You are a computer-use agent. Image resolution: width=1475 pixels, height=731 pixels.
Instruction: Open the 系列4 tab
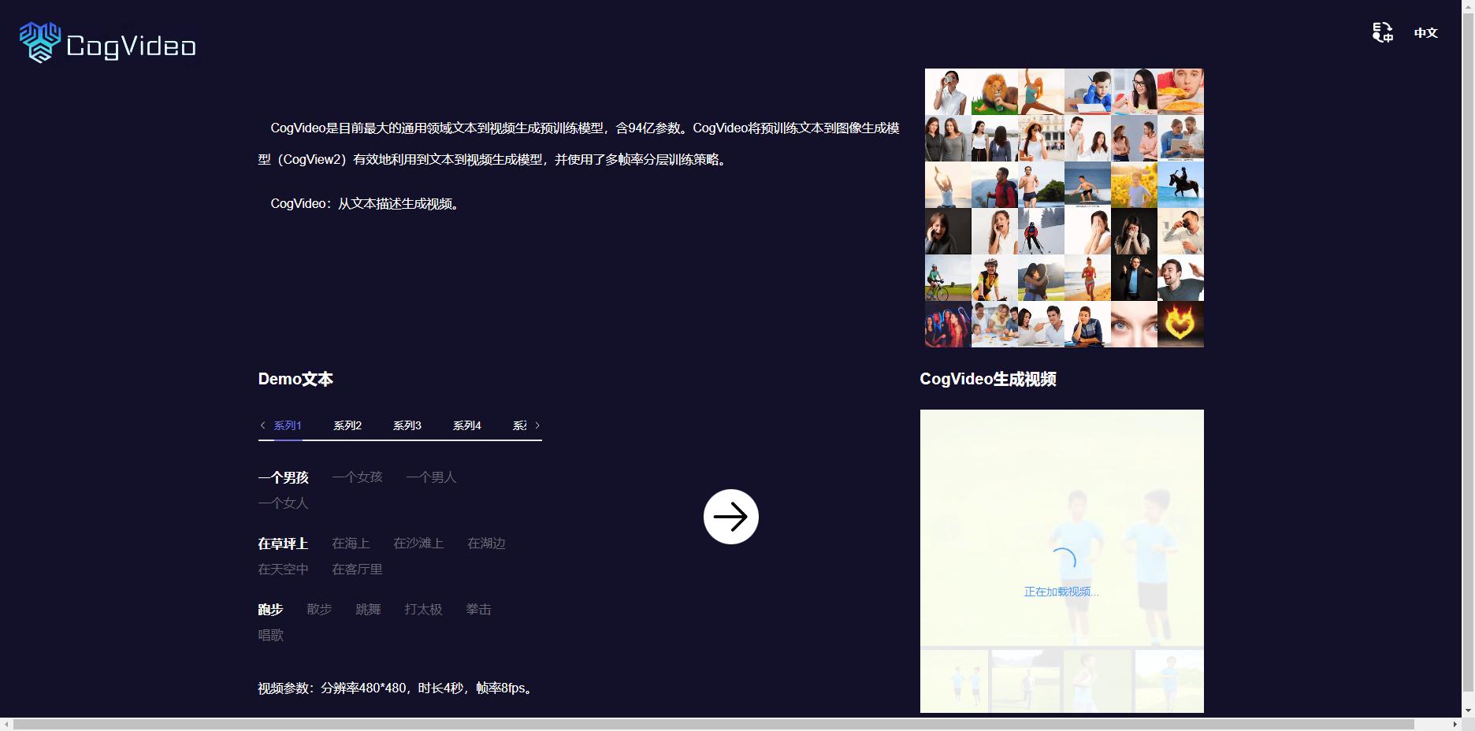(466, 425)
